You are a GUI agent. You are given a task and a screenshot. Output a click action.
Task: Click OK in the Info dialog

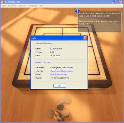pyautogui.click(x=60, y=86)
